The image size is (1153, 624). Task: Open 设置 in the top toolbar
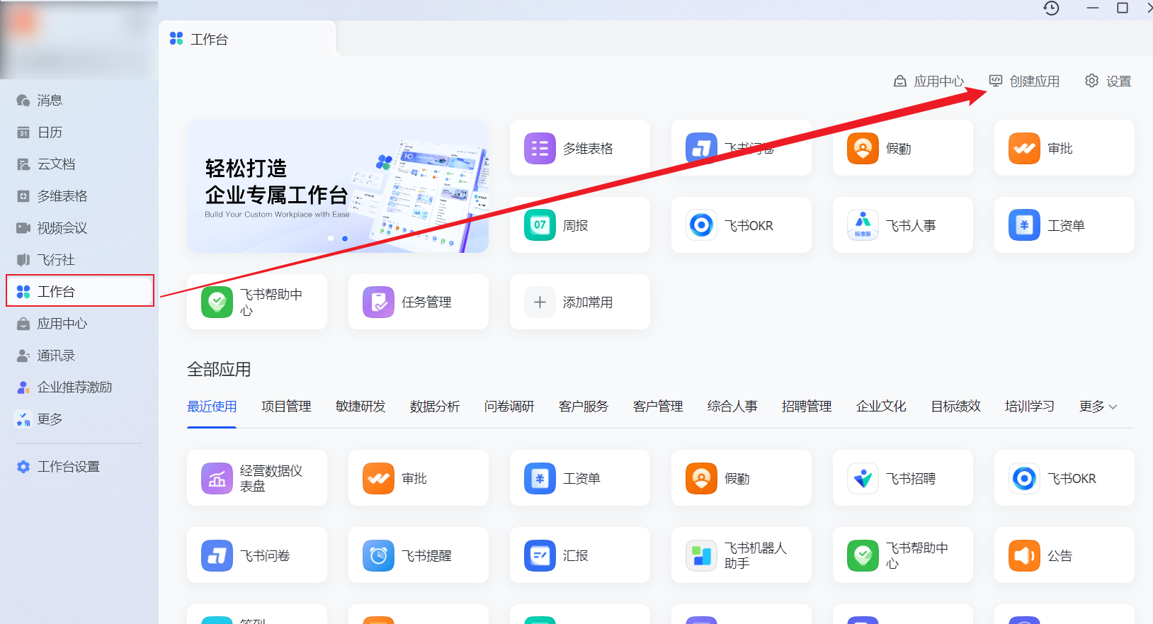[1108, 81]
